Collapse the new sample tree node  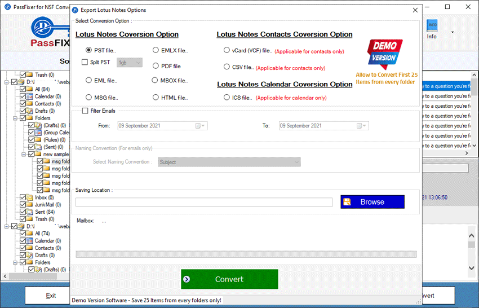pos(24,155)
